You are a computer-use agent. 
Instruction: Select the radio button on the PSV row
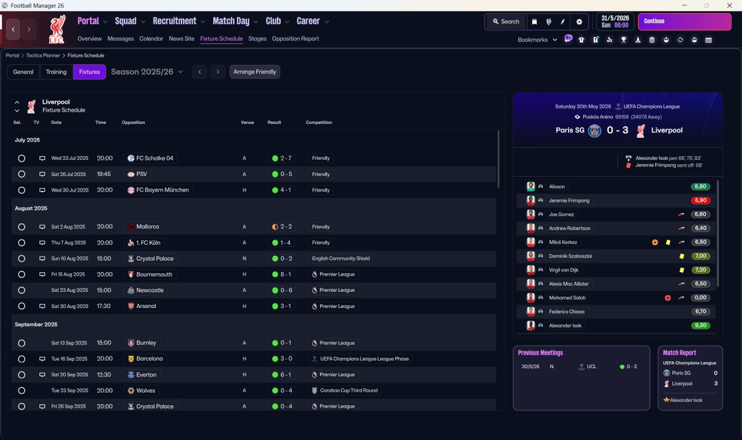(x=21, y=174)
